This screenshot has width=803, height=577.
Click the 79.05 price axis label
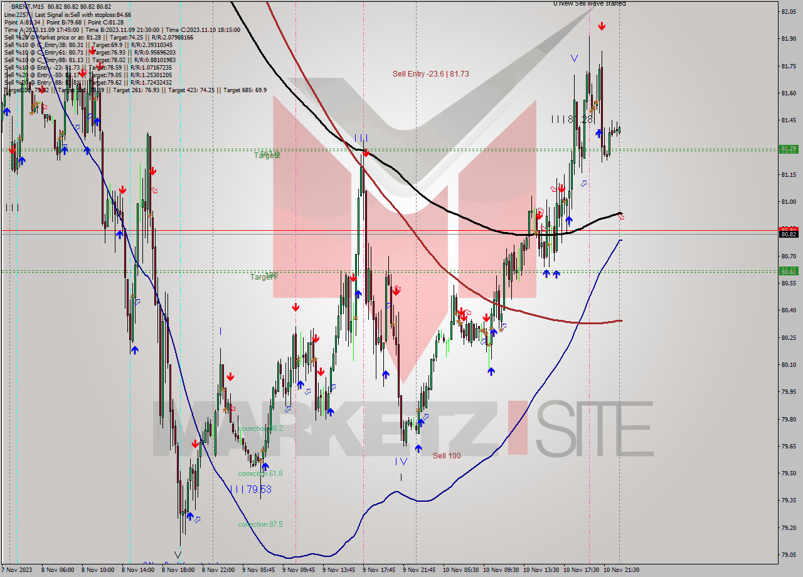(x=789, y=554)
